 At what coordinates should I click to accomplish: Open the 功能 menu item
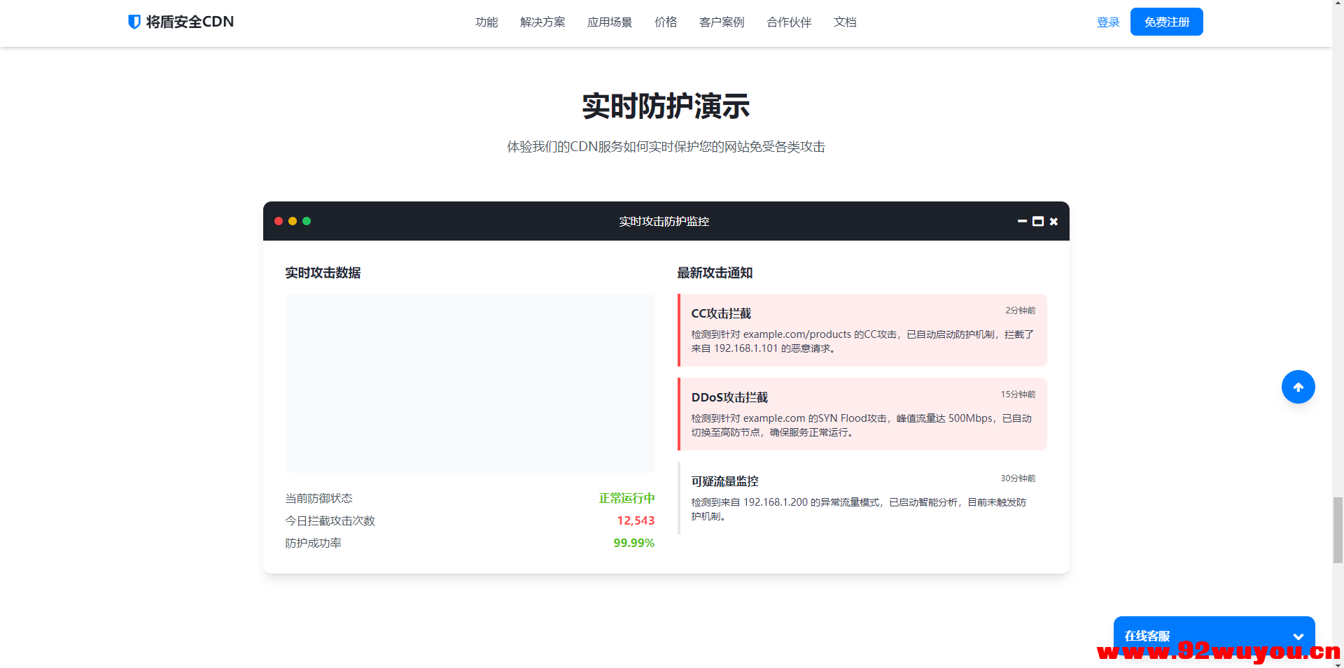(x=486, y=22)
